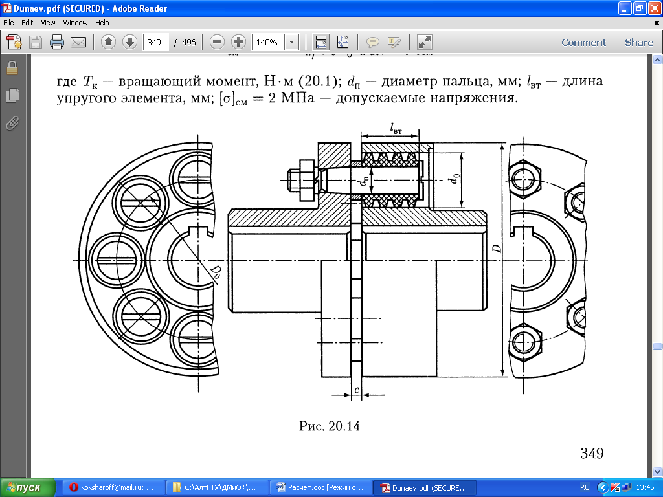
Task: Click the figure caption Рис. 20.14
Action: pyautogui.click(x=329, y=426)
